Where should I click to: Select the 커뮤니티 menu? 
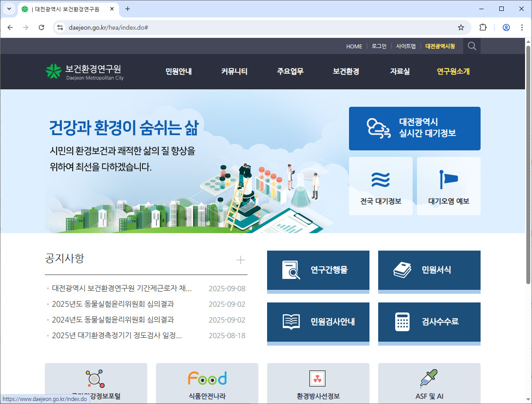click(x=234, y=72)
